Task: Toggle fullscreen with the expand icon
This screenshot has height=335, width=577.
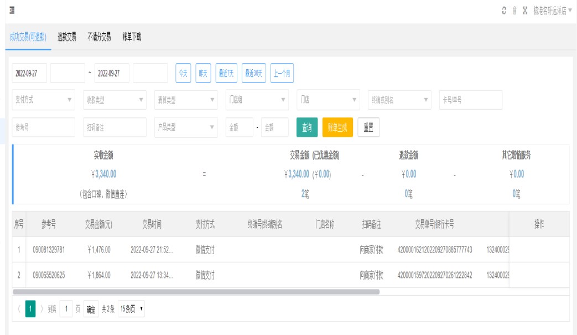Action: [525, 11]
